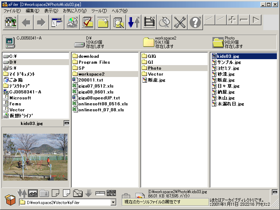The image size is (280, 210).
Task: Create a new folder with sparkle folder icon
Action: 103,22
